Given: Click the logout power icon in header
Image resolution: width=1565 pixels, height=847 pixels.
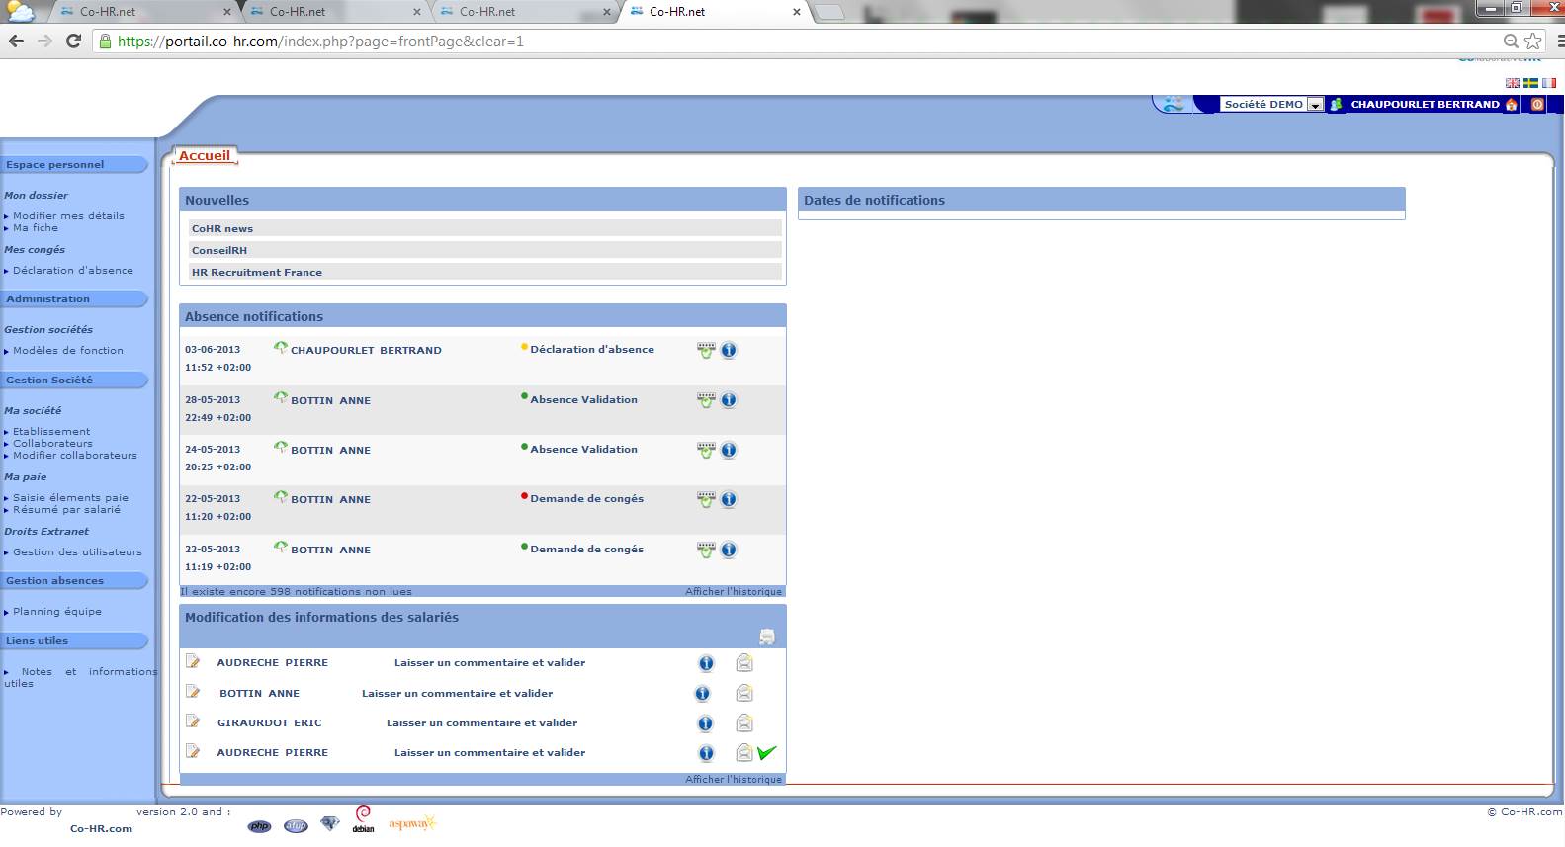Looking at the screenshot, I should tap(1537, 104).
